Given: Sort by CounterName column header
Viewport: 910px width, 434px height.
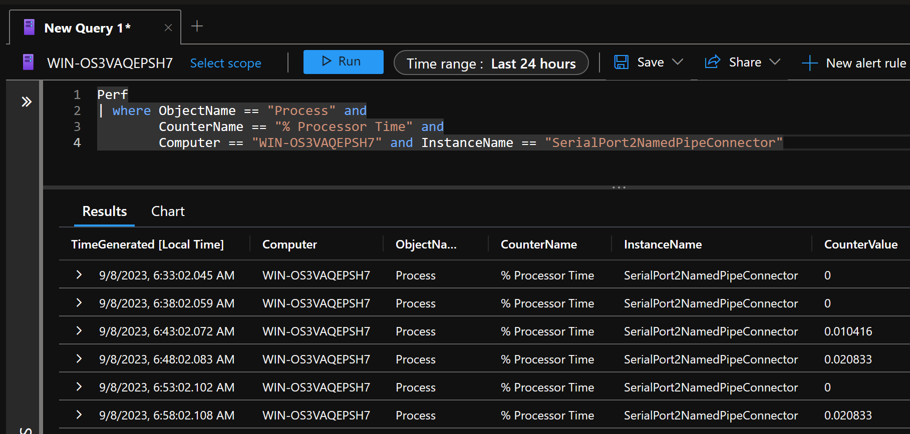Looking at the screenshot, I should 539,244.
